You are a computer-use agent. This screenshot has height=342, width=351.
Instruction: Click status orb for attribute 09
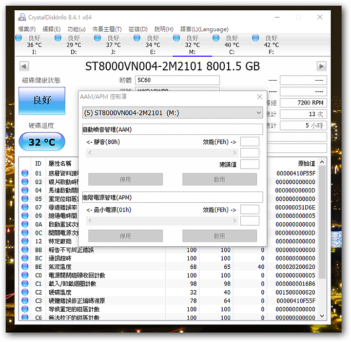25,215
